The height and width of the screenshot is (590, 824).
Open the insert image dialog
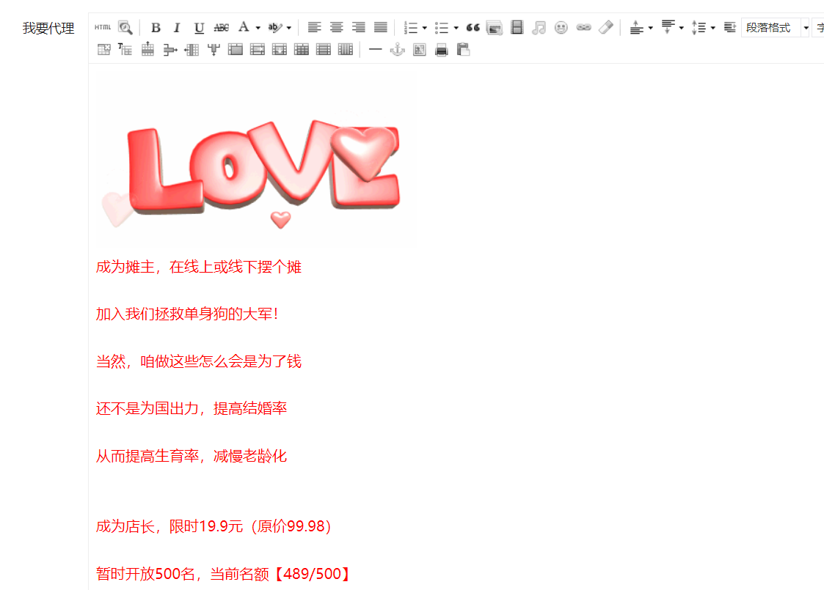[x=495, y=28]
